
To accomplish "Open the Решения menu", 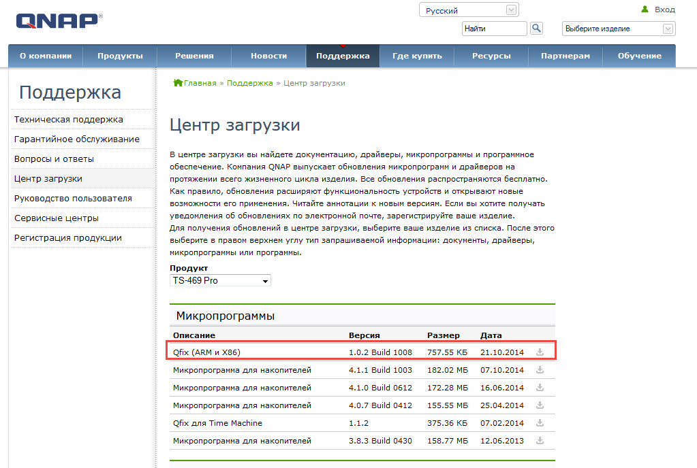I will [194, 56].
